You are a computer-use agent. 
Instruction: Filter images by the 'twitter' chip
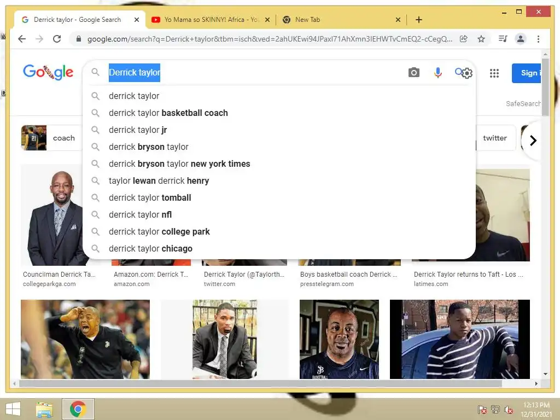[495, 138]
